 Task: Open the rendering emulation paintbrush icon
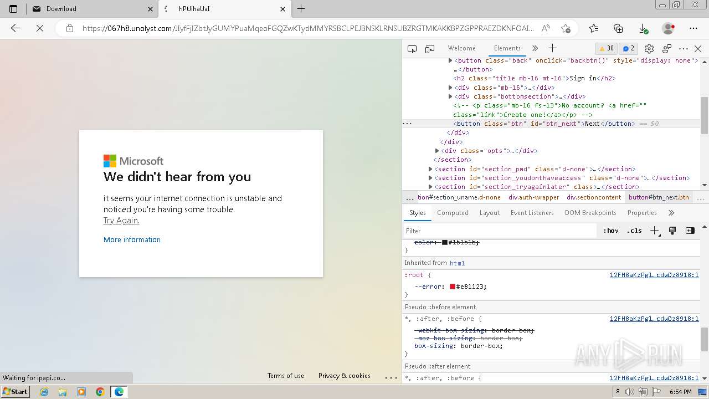(x=672, y=231)
